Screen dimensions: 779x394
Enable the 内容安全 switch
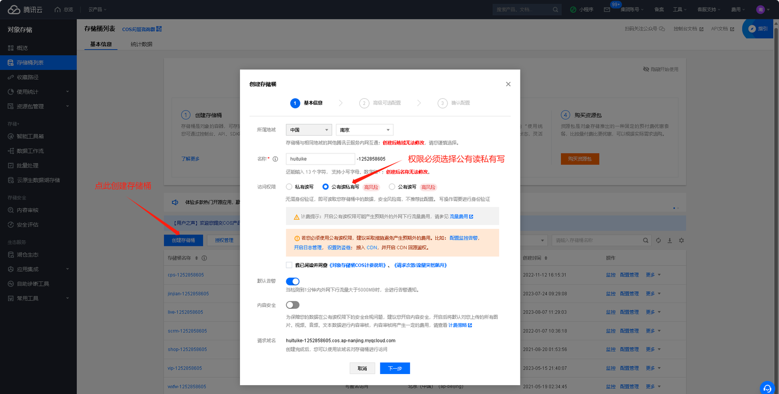point(293,305)
